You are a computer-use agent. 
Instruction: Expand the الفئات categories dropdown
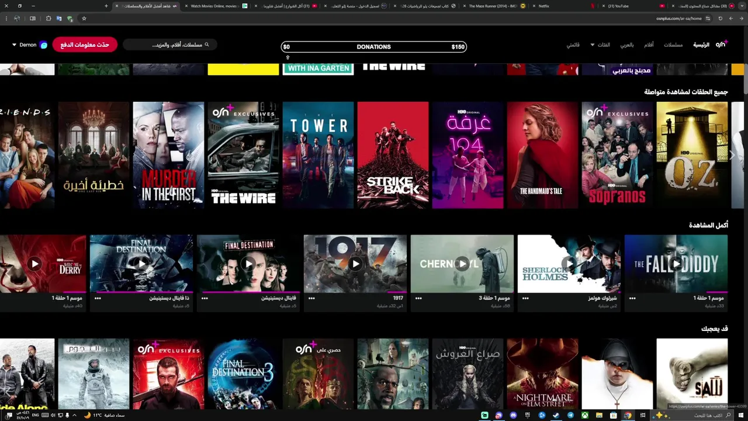point(600,44)
